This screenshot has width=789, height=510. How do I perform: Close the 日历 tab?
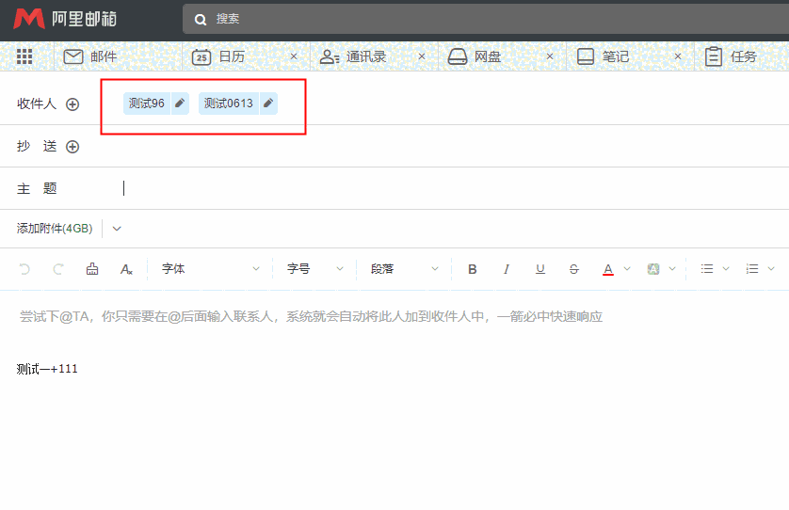(294, 56)
